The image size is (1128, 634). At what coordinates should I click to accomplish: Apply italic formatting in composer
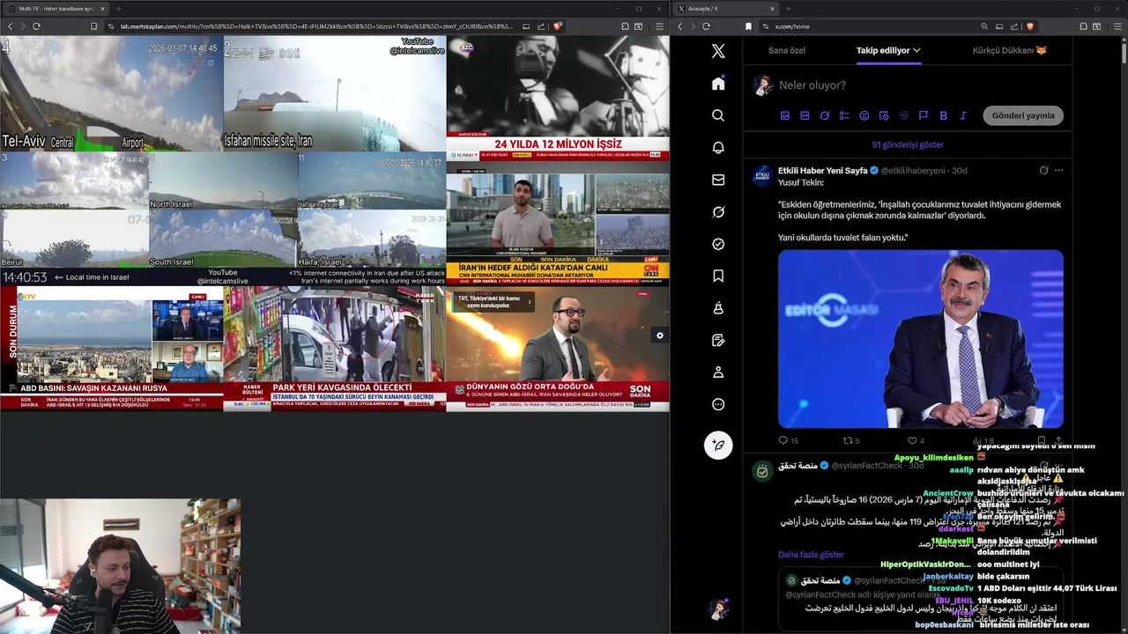click(963, 115)
